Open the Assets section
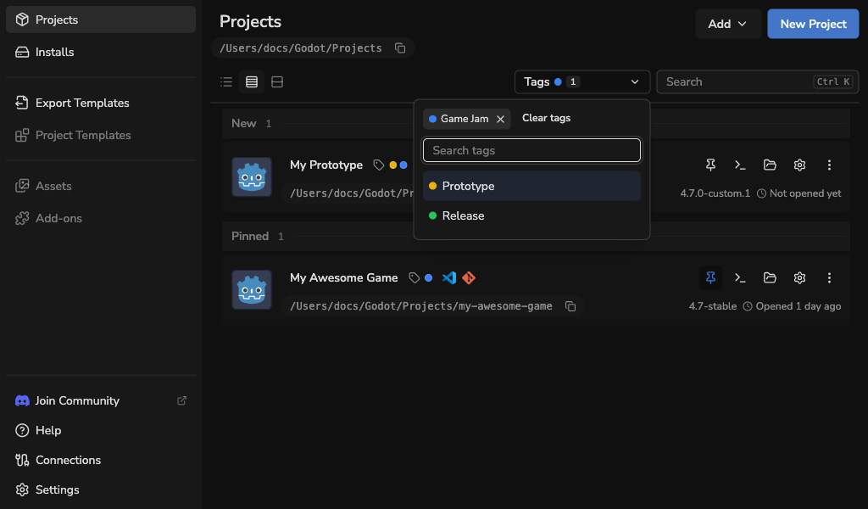The image size is (868, 509). click(x=100, y=186)
